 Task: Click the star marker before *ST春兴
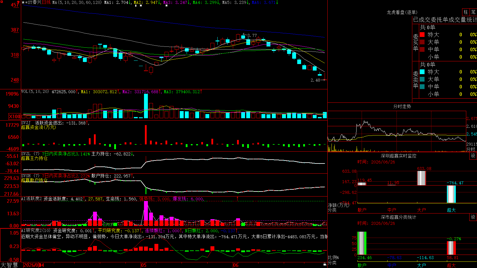(23, 2)
